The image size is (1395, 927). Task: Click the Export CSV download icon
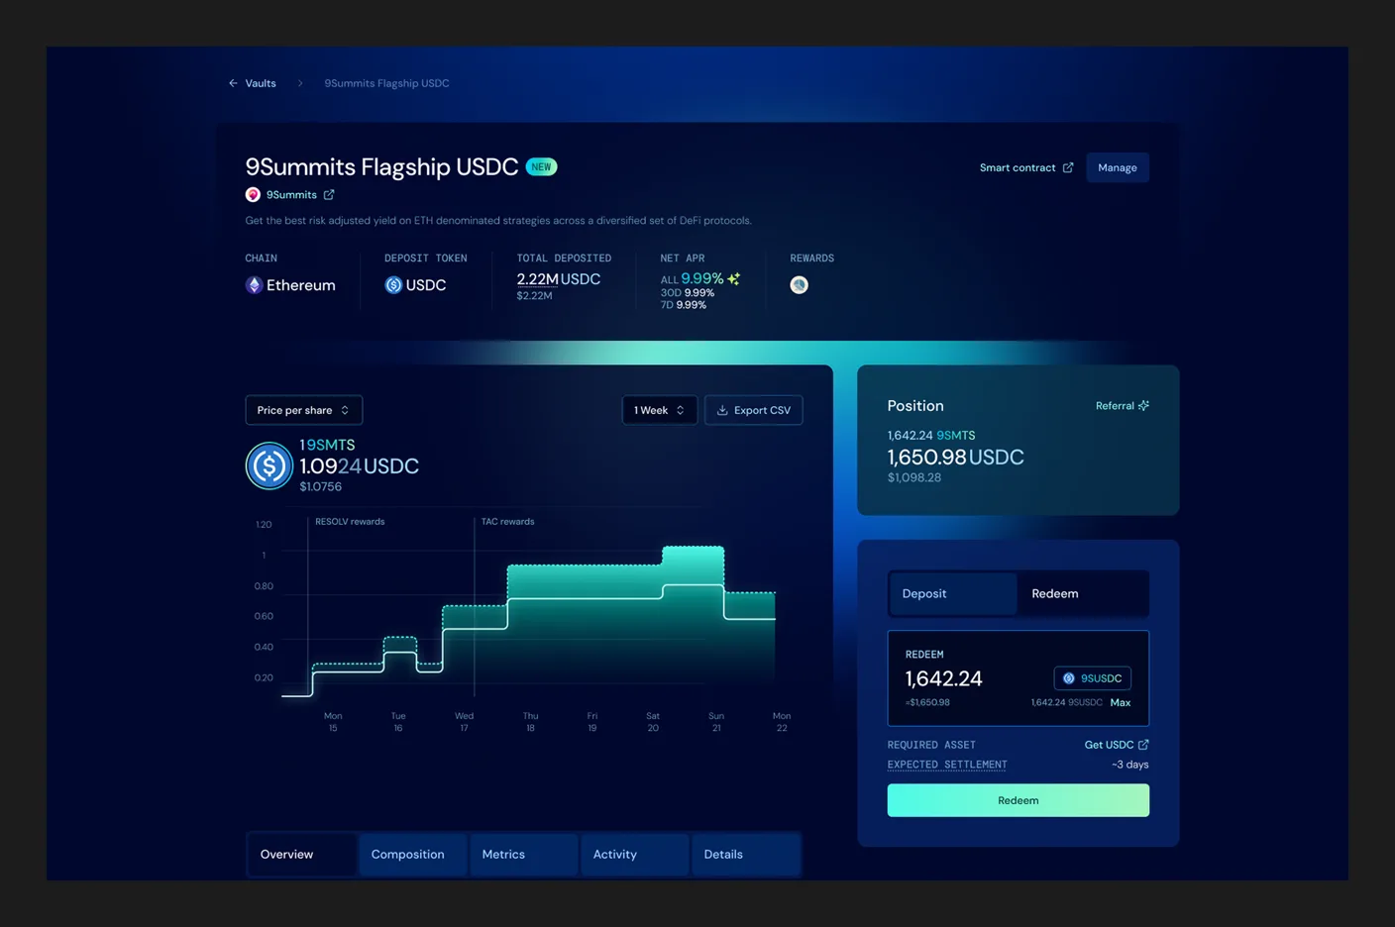point(722,410)
